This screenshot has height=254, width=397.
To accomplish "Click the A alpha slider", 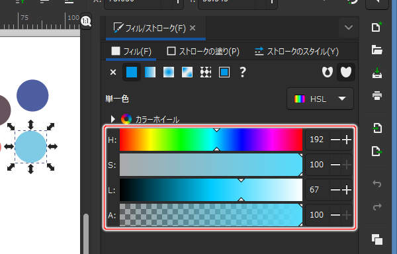I will tap(211, 215).
